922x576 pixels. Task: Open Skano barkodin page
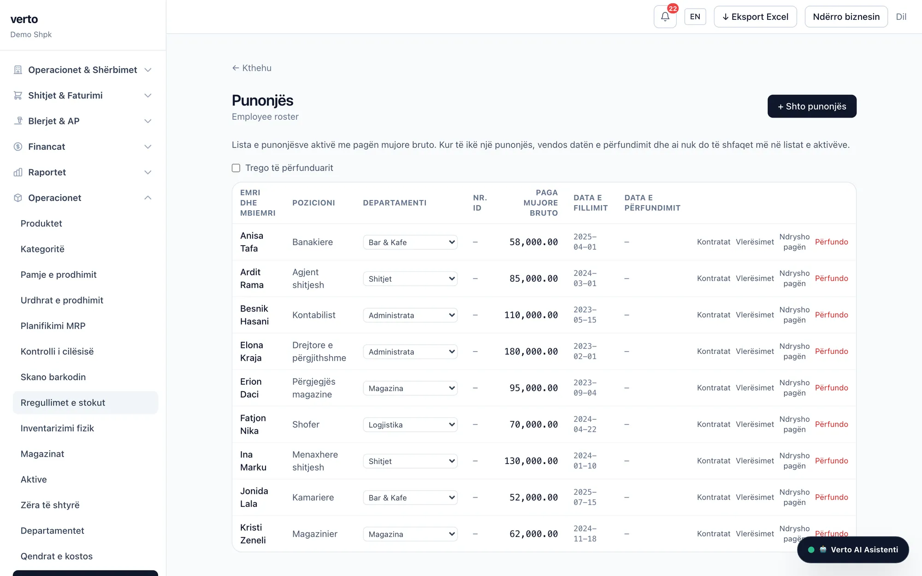[53, 377]
